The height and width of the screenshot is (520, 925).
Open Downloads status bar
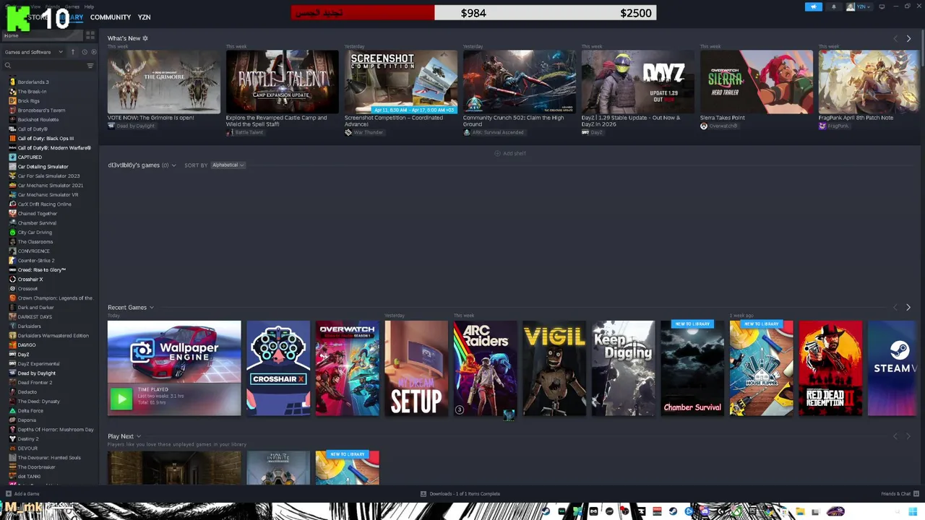click(x=460, y=494)
